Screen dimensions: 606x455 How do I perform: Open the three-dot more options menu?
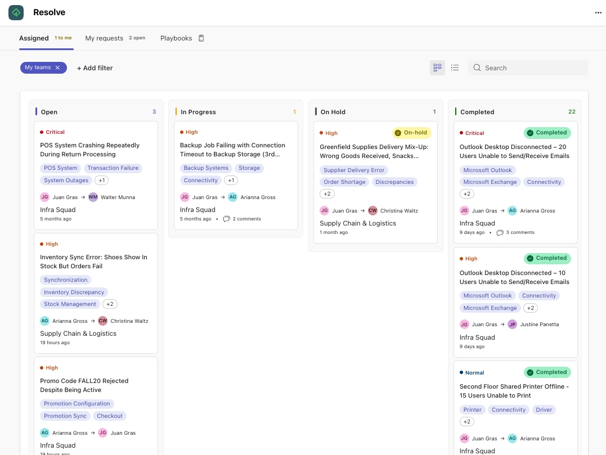coord(598,12)
